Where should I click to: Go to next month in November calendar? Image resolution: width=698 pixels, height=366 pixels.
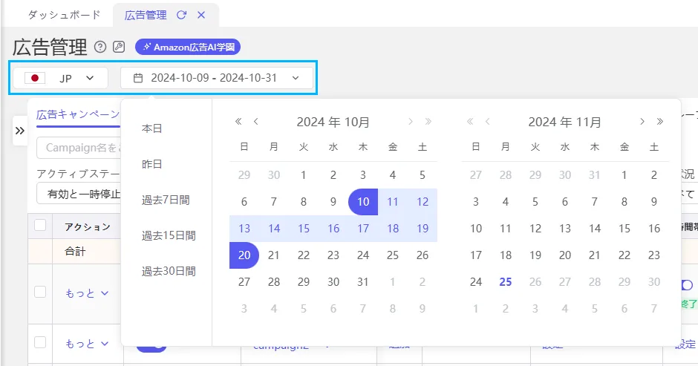(x=642, y=122)
